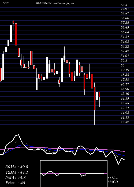The image size is (134, 187).
Task: Click the NSE exchange label
Action: click(6, 3)
